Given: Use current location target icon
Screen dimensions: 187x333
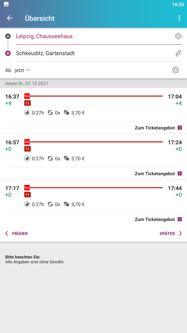Looking at the screenshot, I should click(178, 36).
